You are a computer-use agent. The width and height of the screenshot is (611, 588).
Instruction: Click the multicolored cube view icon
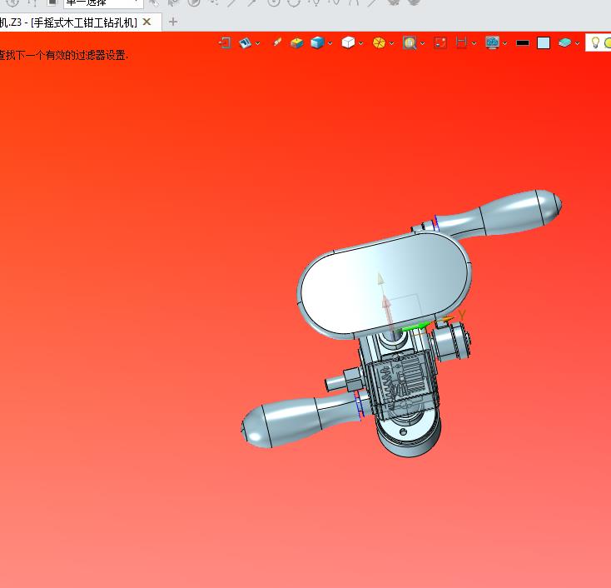pyautogui.click(x=297, y=42)
